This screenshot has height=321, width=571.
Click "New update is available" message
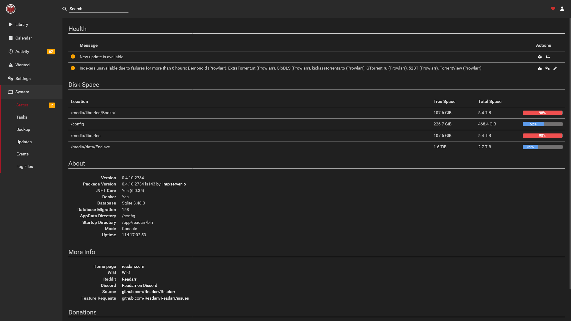pos(101,57)
